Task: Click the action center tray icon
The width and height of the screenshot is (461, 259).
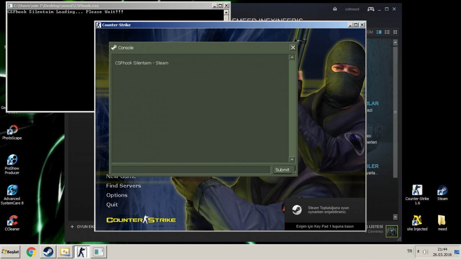Action: point(457,252)
